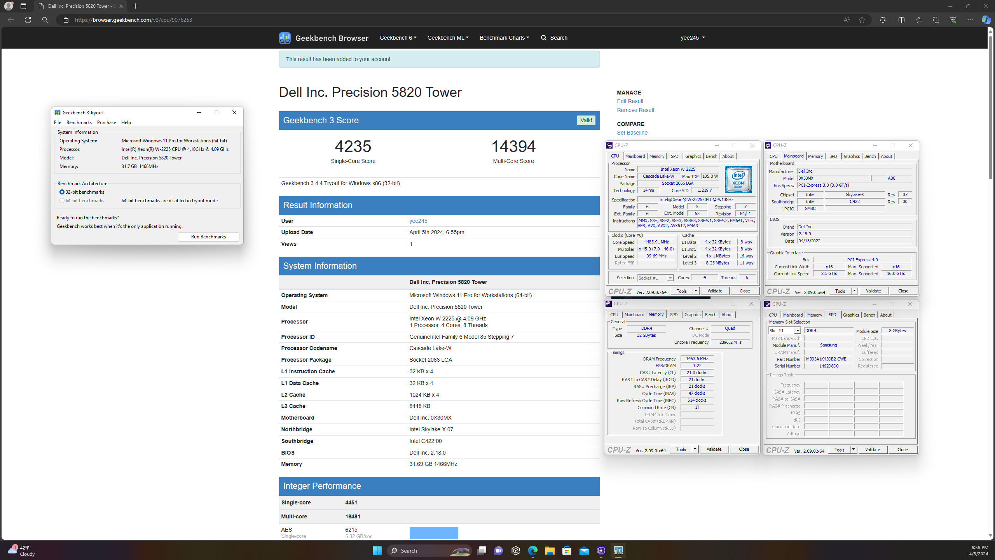Expand Tools dropdown arrow in CPU tab window
Image resolution: width=995 pixels, height=560 pixels.
pos(695,291)
